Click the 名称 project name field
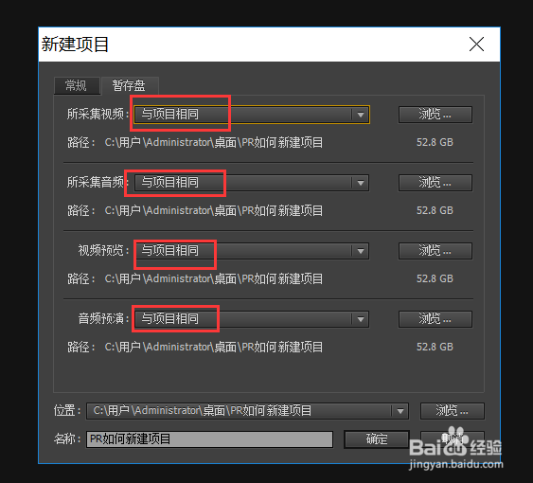The width and height of the screenshot is (533, 483). point(209,439)
